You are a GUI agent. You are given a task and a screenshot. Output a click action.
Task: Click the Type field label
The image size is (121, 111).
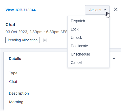point(13,73)
